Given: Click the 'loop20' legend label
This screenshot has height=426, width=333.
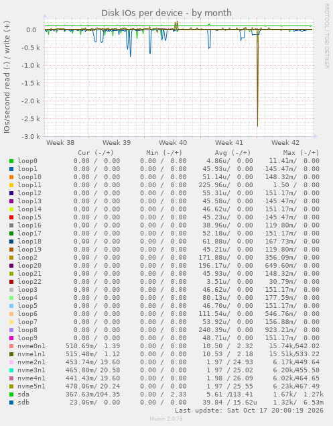Looking at the screenshot, I should [29, 266].
